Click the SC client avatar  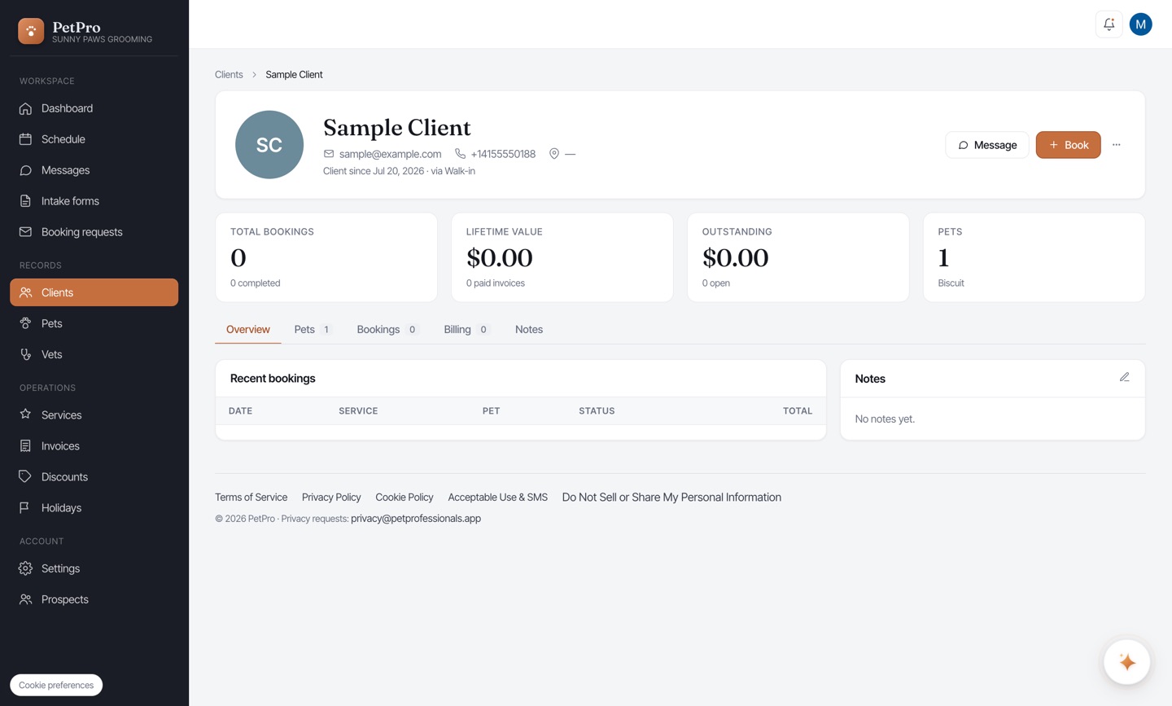coord(269,145)
